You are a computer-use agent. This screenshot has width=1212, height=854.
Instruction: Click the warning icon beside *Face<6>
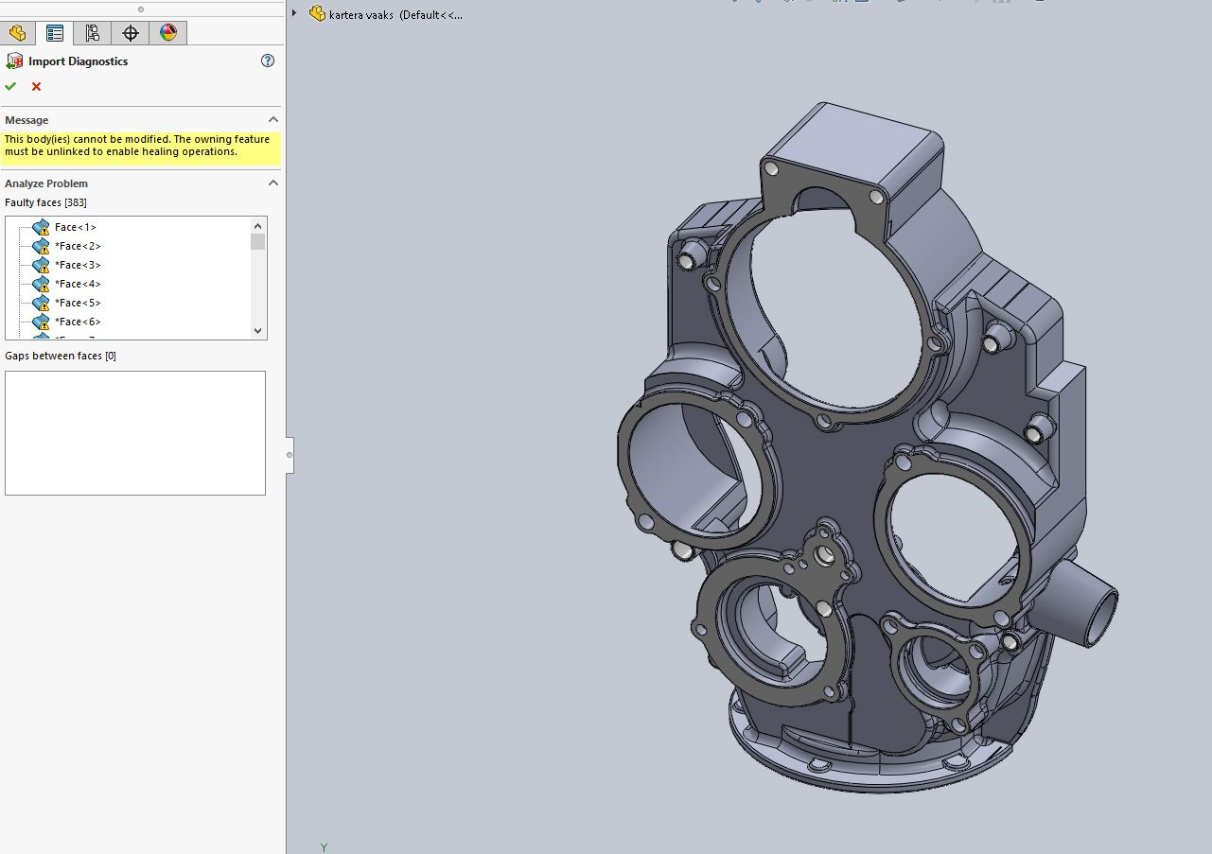41,322
